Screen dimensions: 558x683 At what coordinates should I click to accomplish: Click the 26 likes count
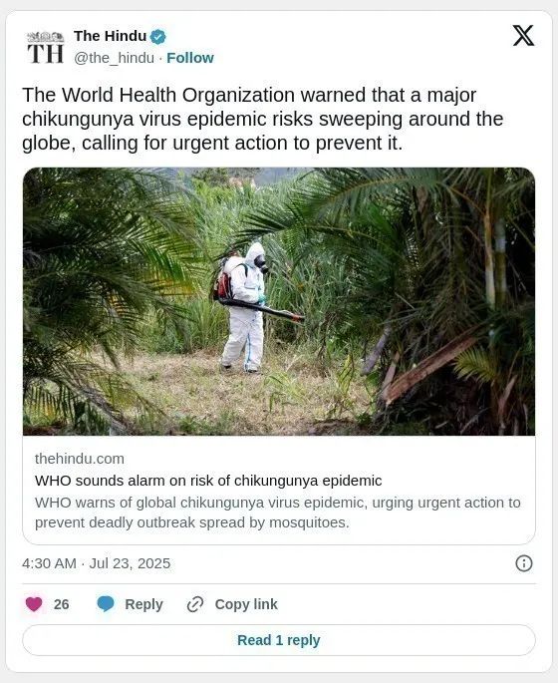tap(62, 604)
